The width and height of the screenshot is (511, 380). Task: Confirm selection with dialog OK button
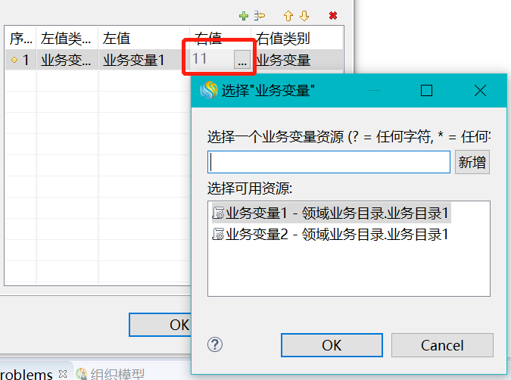(x=332, y=345)
